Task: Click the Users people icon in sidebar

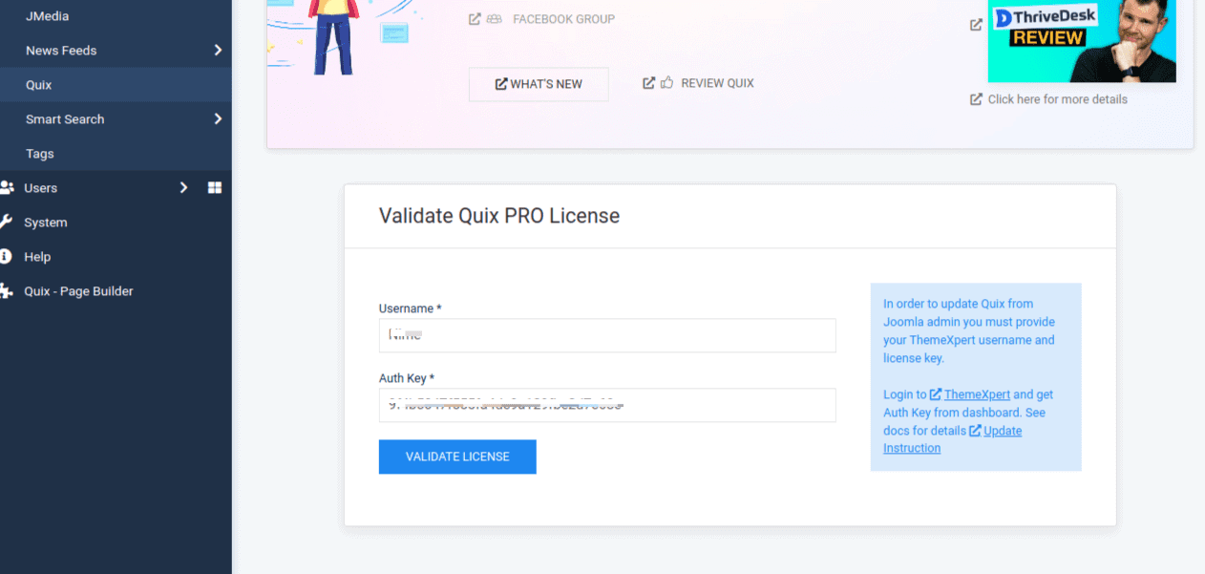Action: (x=7, y=188)
